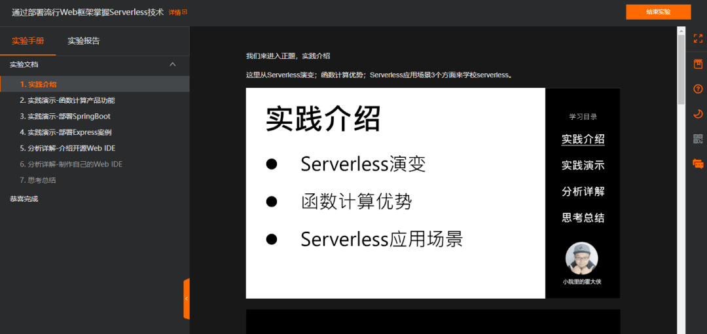
Task: Click the scrollbar up arrow
Action: (681, 29)
